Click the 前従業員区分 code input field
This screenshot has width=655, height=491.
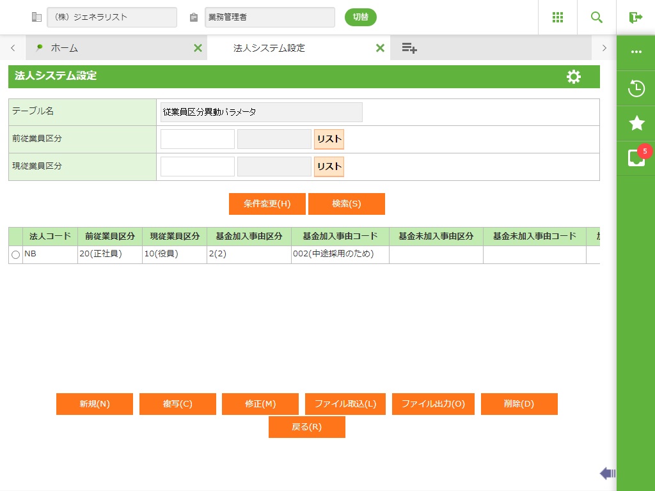point(197,139)
